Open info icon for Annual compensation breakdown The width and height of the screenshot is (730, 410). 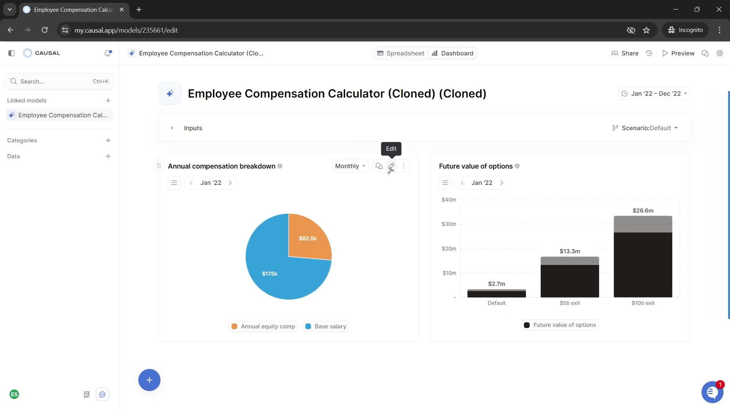pyautogui.click(x=280, y=166)
